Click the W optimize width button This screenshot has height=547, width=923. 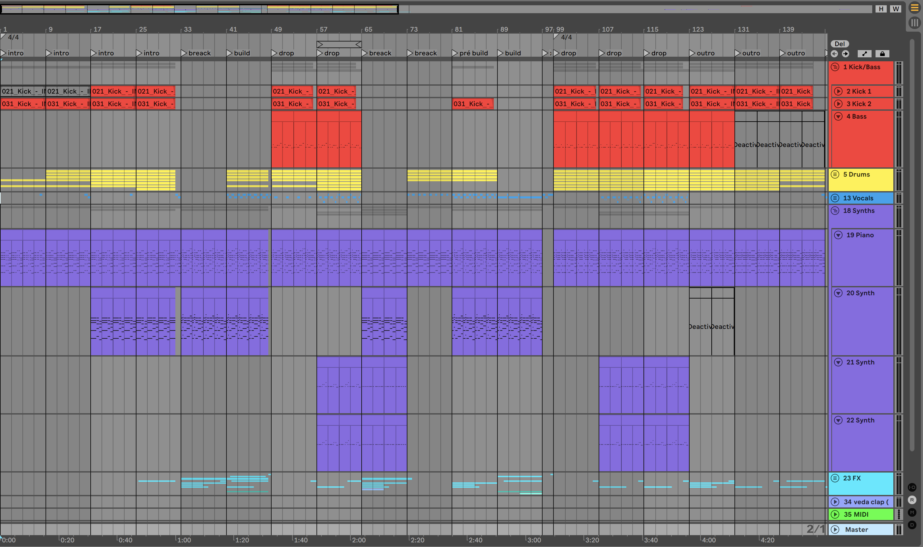click(x=896, y=9)
